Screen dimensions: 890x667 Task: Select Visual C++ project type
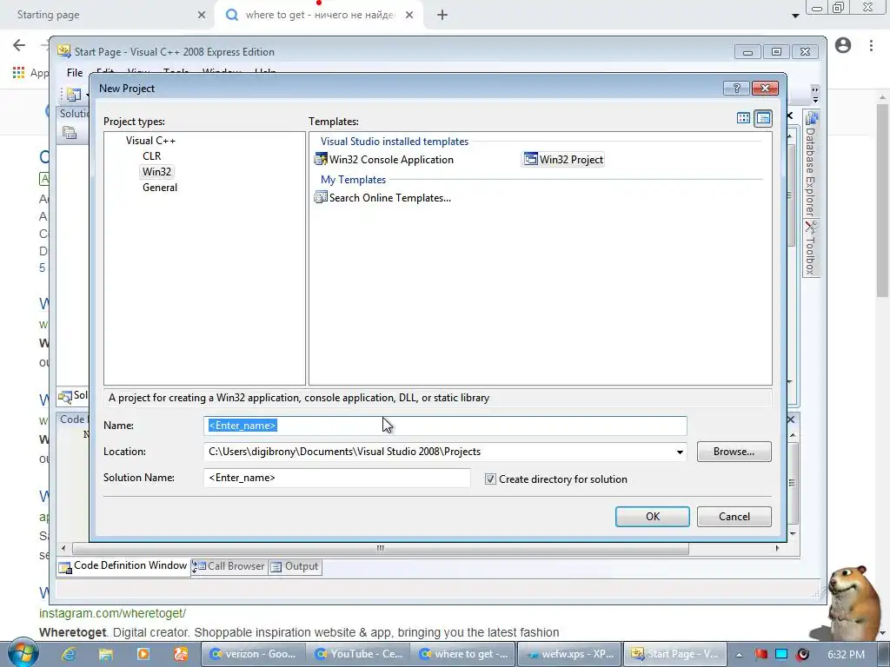(x=150, y=140)
